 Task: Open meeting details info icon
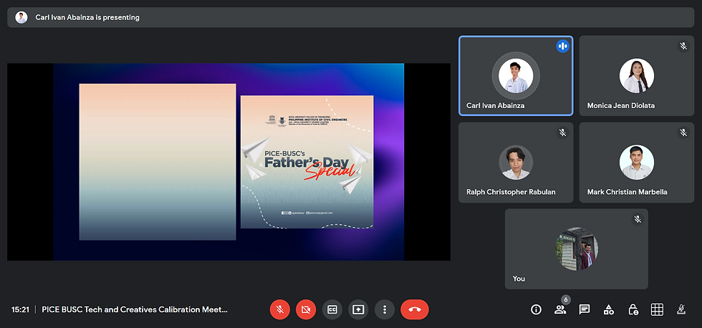[536, 309]
